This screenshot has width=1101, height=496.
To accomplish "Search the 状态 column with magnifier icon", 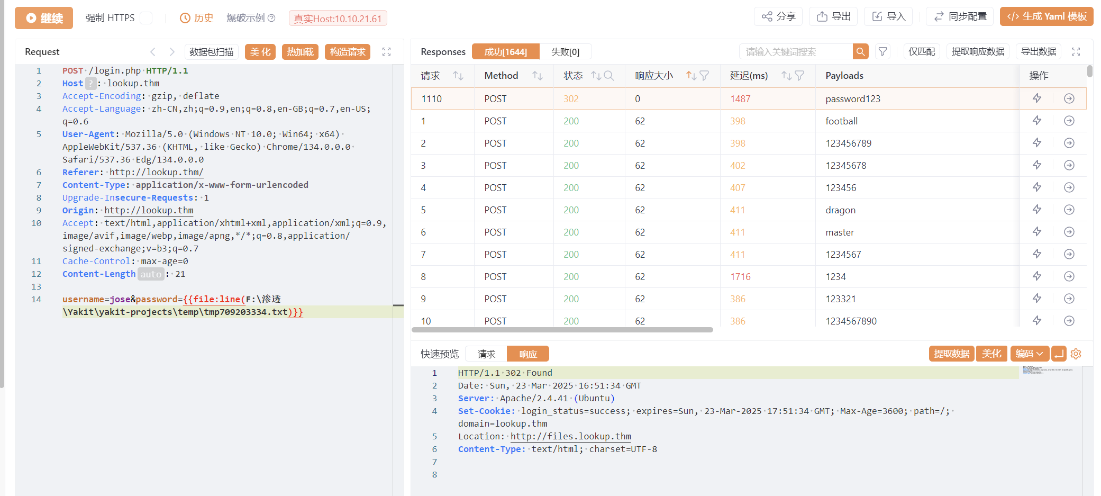I will pyautogui.click(x=609, y=76).
